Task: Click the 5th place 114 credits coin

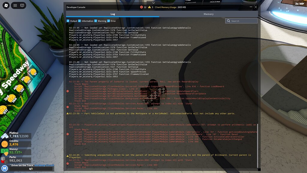Action: 27,80
